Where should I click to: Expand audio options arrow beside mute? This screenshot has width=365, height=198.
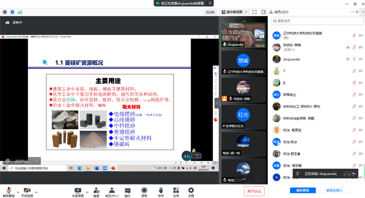[18, 192]
